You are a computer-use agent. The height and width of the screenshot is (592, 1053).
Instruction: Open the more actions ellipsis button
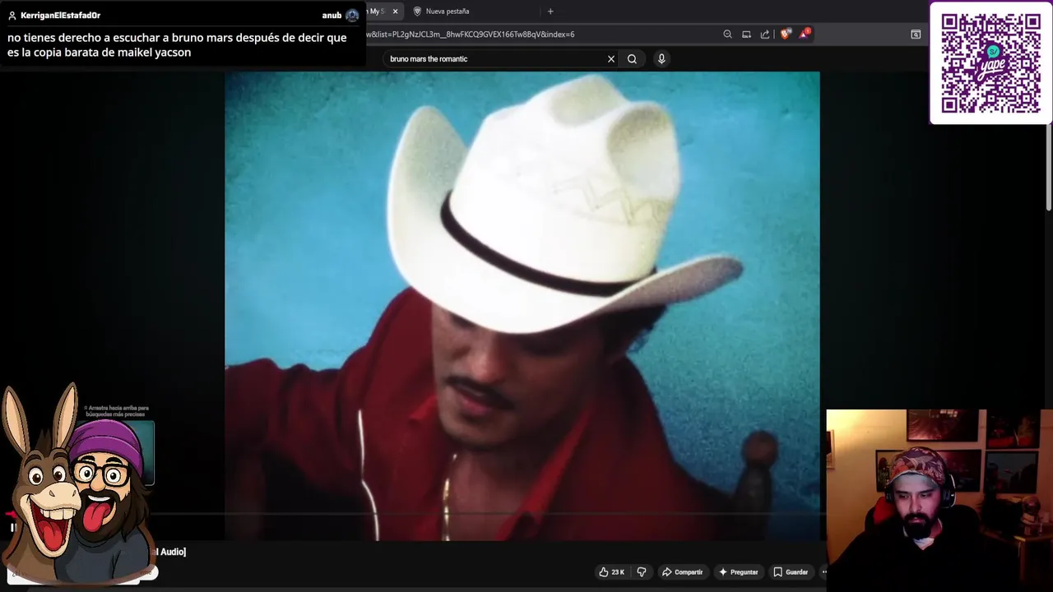pyautogui.click(x=823, y=572)
